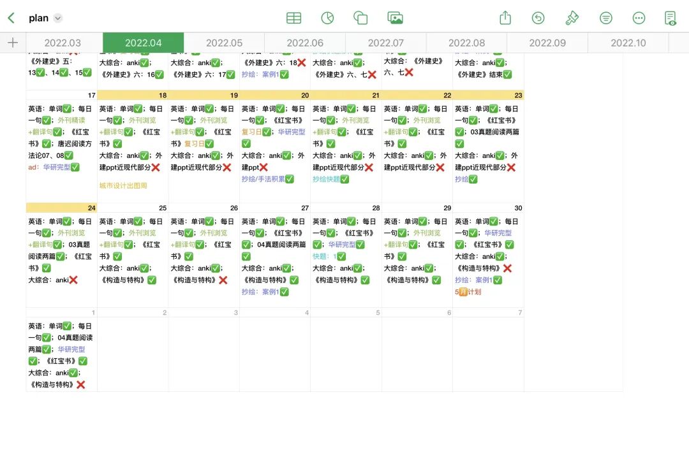Add a new sheet with plus button

pos(13,43)
